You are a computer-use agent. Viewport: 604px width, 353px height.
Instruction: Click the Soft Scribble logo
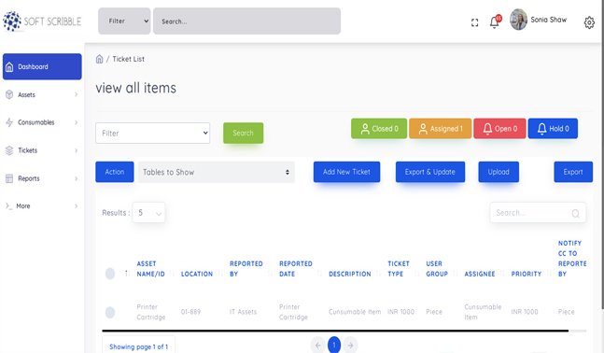[x=42, y=21]
